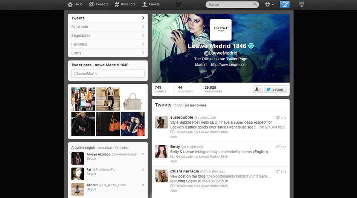View the 44 Siguiendo count
Viewport: 357px width, 198px height.
pyautogui.click(x=185, y=89)
